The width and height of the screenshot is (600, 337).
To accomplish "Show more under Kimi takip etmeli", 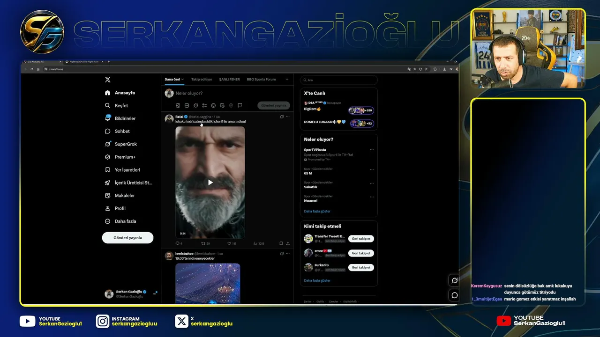I will pos(317,281).
